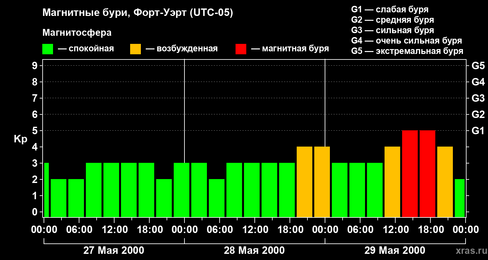The width and height of the screenshot is (488, 260).
Task: Click the '6' value on the Kp axis
Action: click(35, 114)
